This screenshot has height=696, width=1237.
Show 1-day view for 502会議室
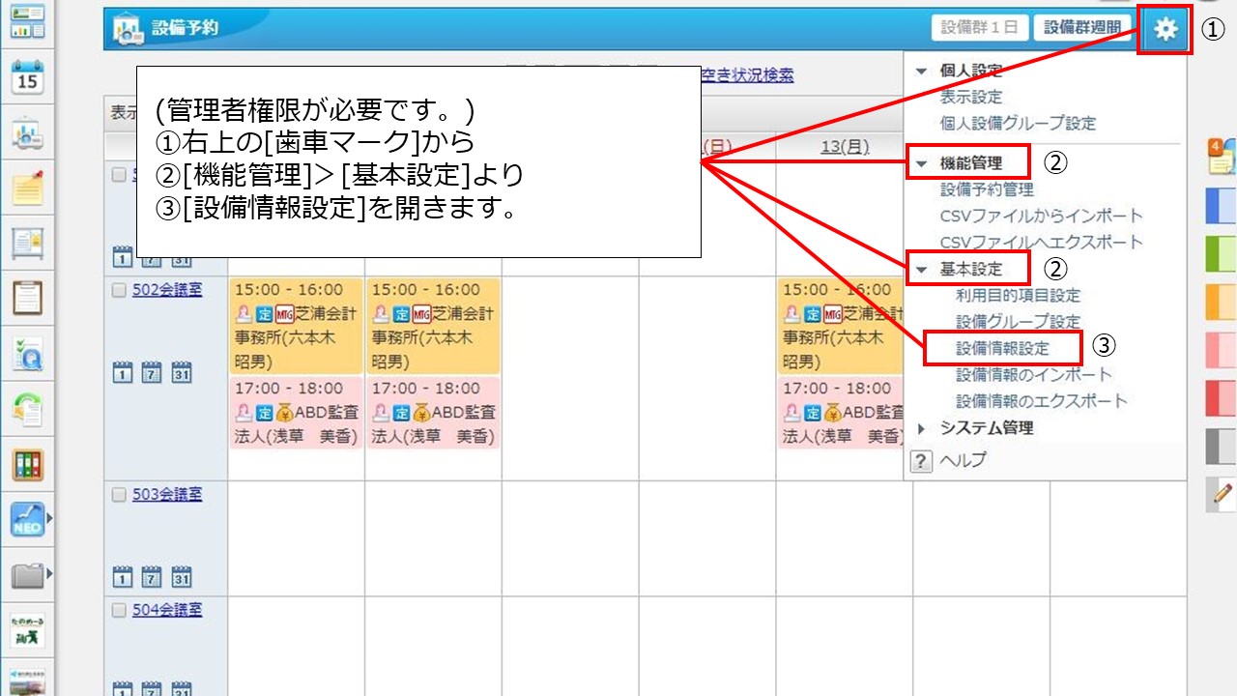click(123, 371)
